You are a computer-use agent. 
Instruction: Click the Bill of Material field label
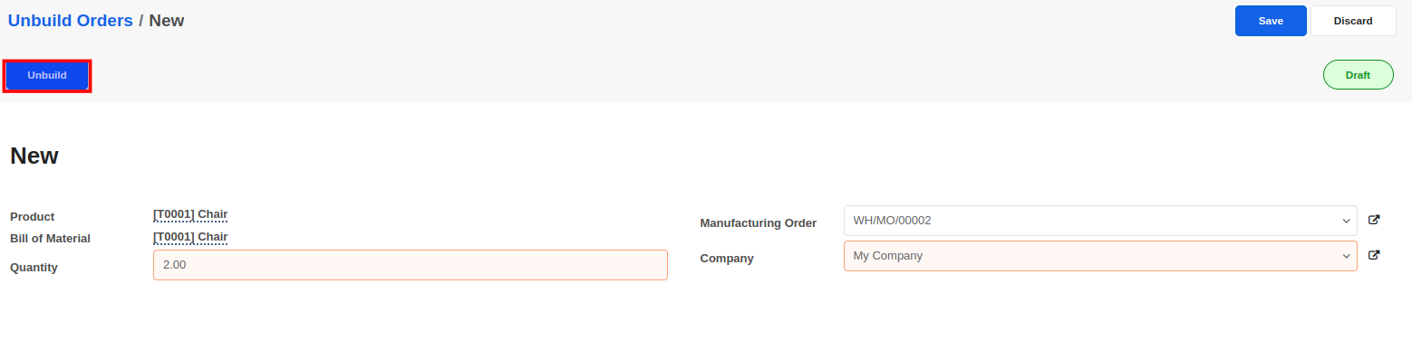click(50, 238)
